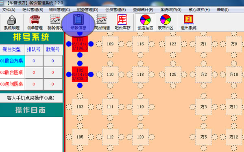Open 划单管理 telephone icon
Image resolution: width=244 pixels, height=152 pixels.
[35, 19]
